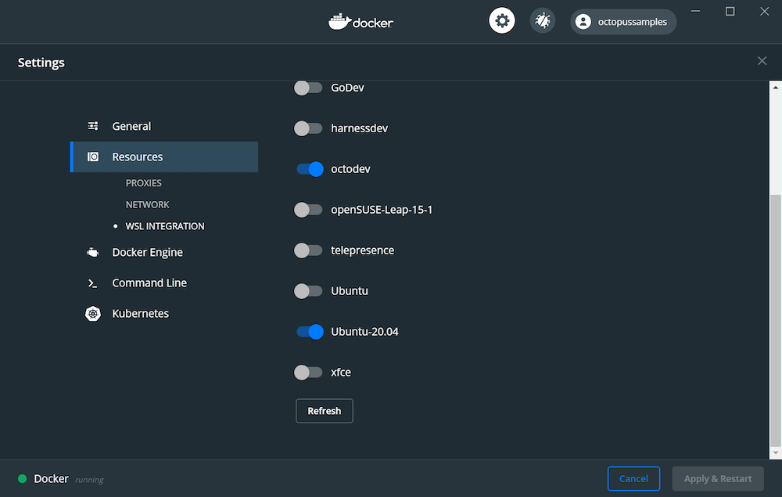
Task: Open the Proxies sub-section
Action: point(144,183)
